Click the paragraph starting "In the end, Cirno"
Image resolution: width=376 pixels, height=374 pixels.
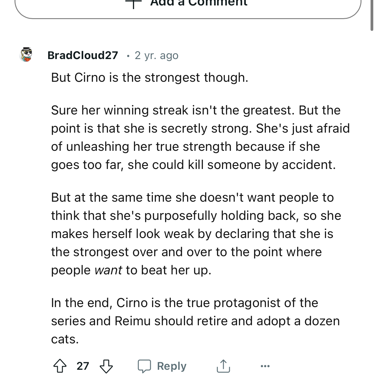(195, 321)
